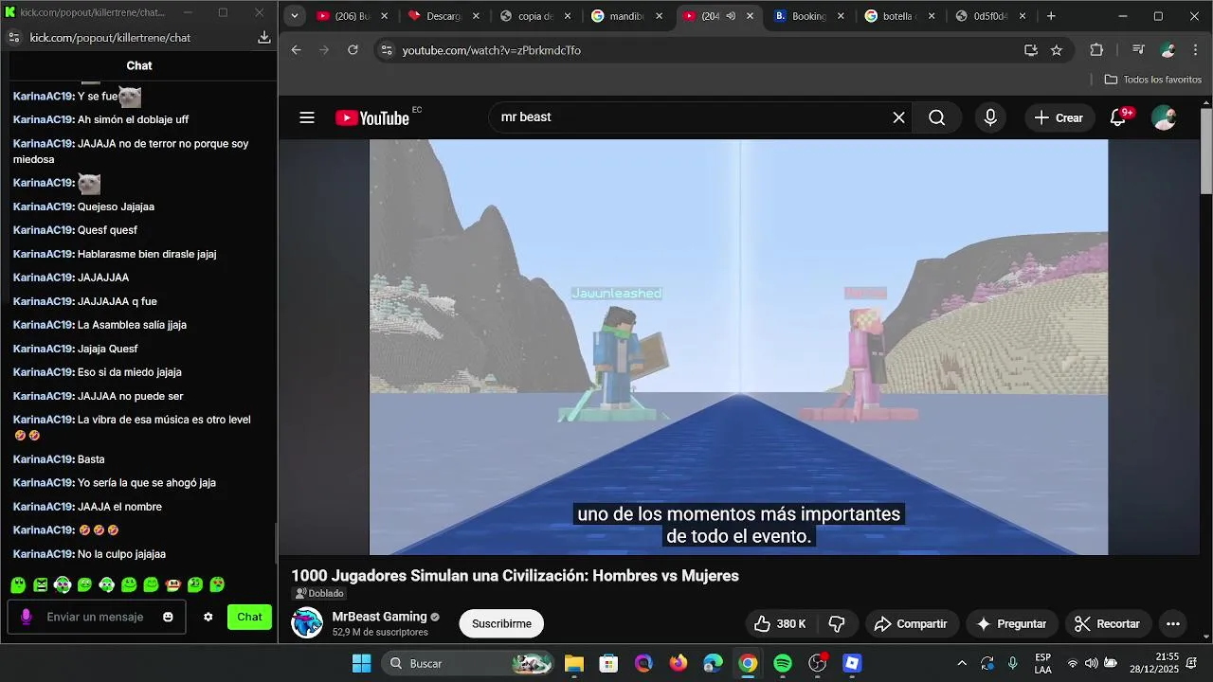Show hidden system tray icons chevron

tap(962, 663)
